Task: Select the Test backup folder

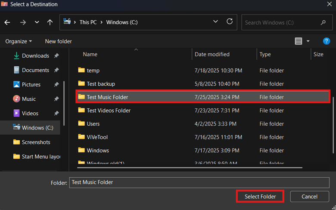Action: click(203, 84)
